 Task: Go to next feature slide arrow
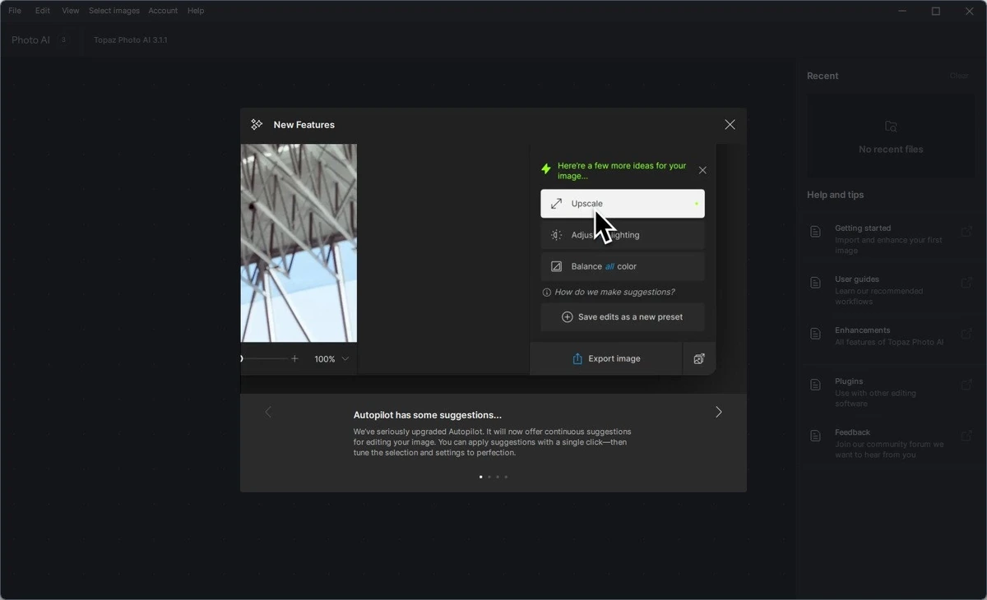click(718, 412)
